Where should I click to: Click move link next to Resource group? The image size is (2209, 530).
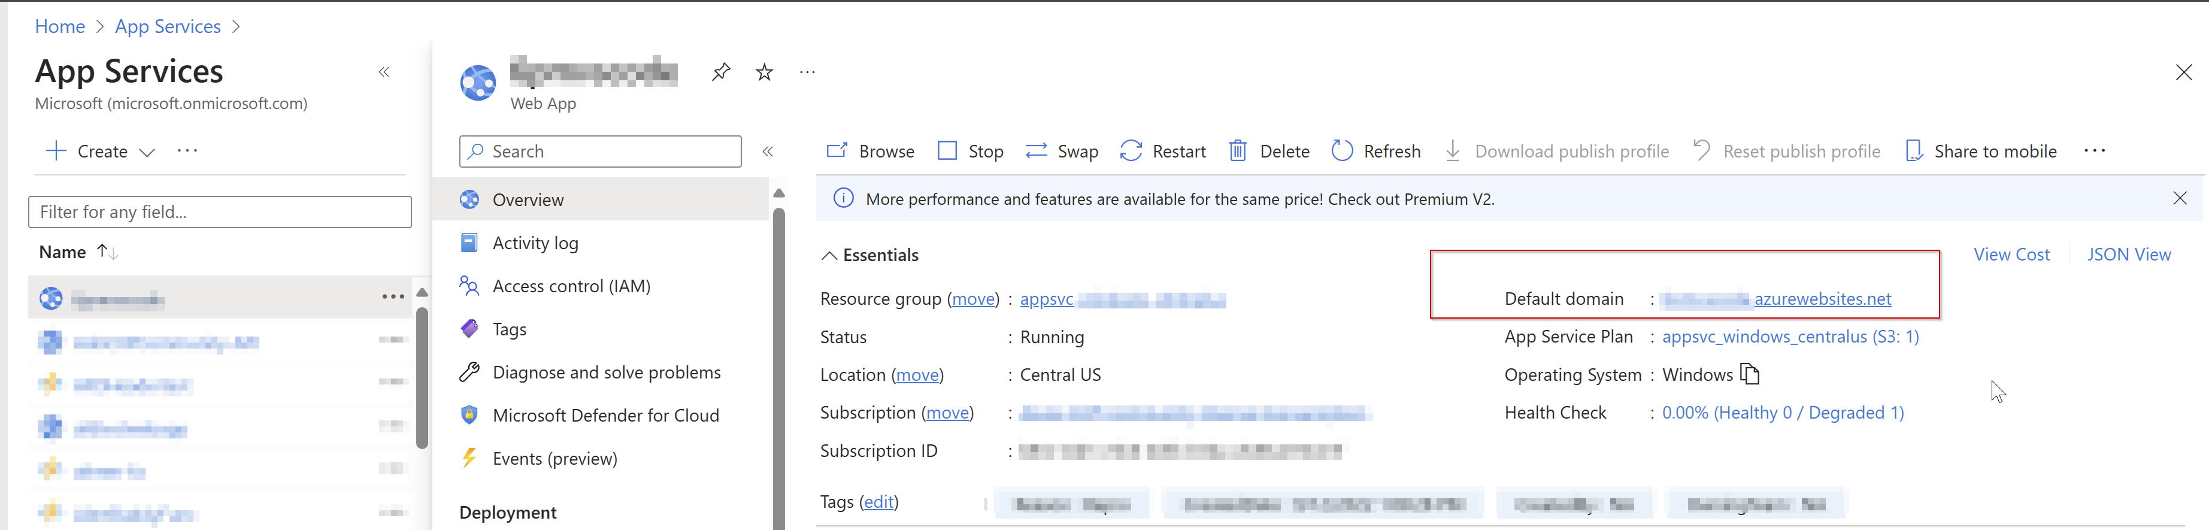974,298
